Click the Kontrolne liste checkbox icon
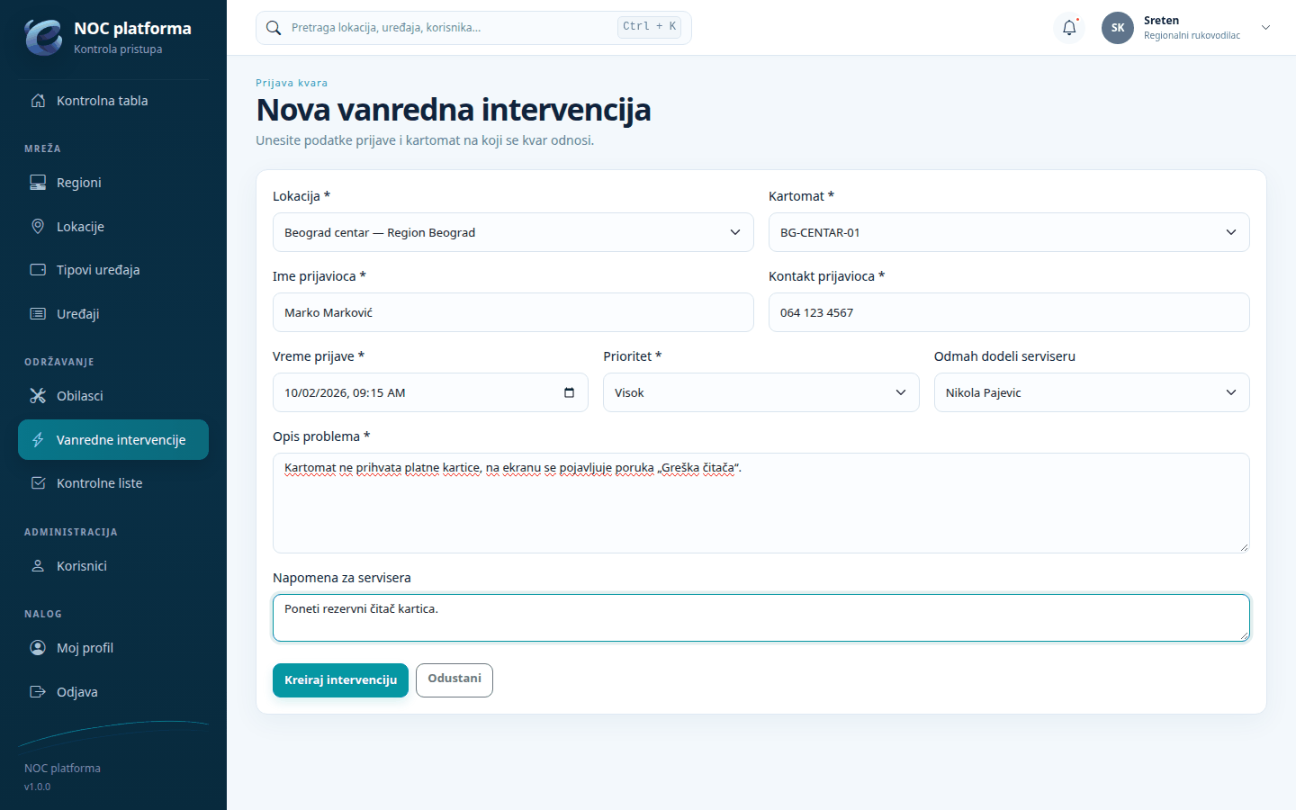 [x=38, y=483]
